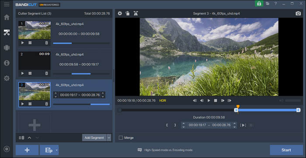306x158 pixels.
Task: Expand the mode dropdown arrow beside the P icon
Action: pyautogui.click(x=57, y=150)
